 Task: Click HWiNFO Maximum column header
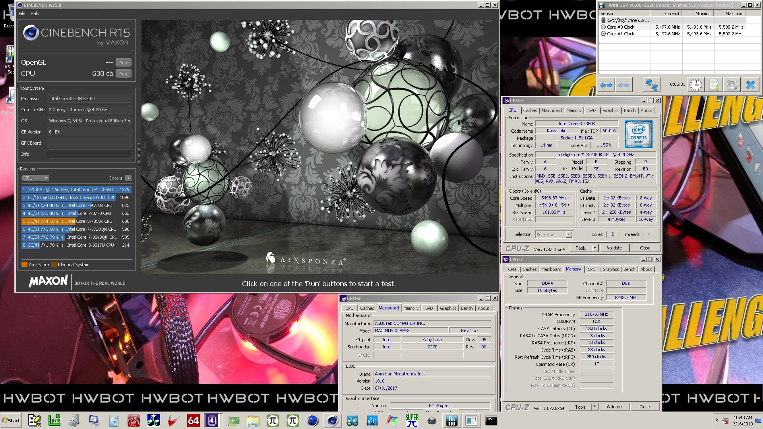pyautogui.click(x=730, y=14)
